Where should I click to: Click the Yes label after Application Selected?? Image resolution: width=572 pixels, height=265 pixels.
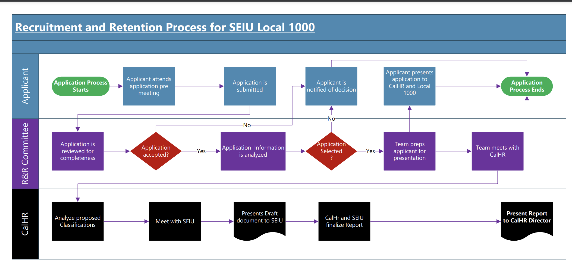[370, 151]
